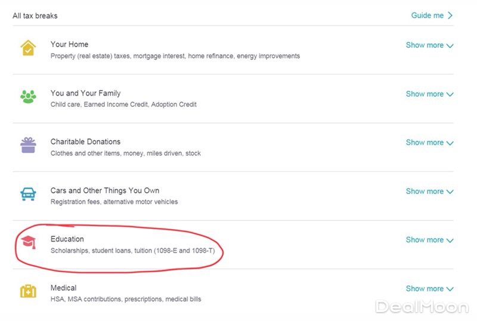
Task: Expand Cars and Other Things You Own
Action: (x=429, y=192)
